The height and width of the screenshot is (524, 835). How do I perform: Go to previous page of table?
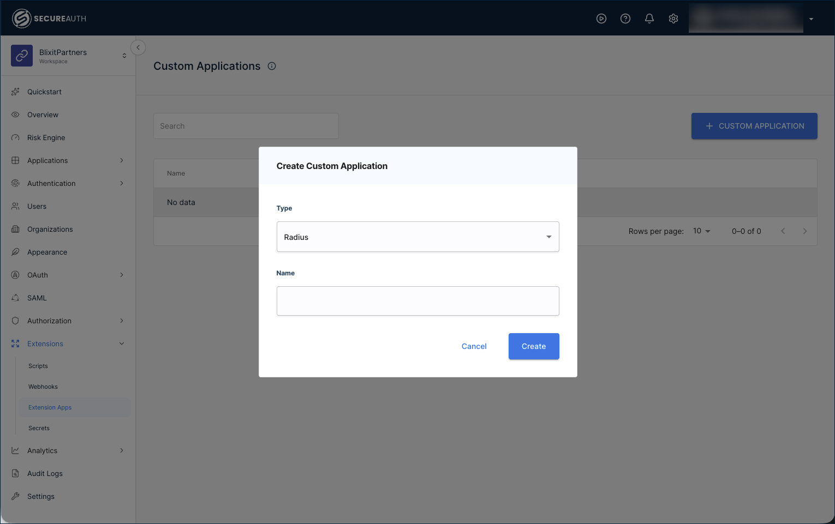tap(783, 231)
